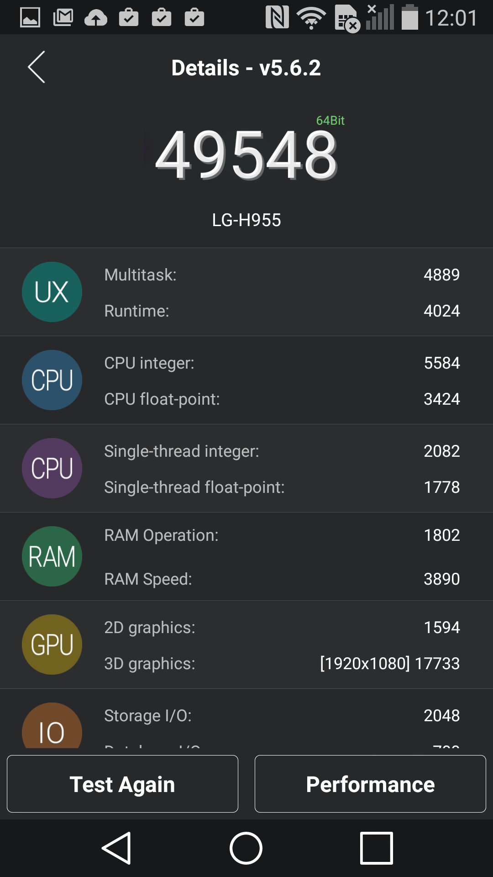
Task: Tap the Wi-Fi status bar icon
Action: 311,18
